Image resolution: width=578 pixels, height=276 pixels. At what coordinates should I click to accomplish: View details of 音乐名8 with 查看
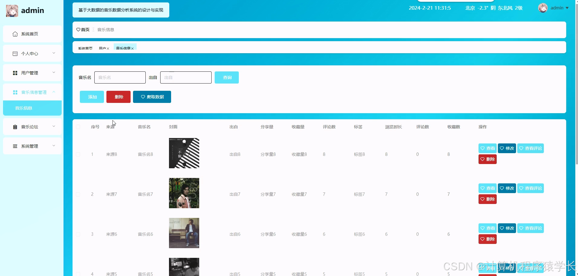[x=488, y=148]
